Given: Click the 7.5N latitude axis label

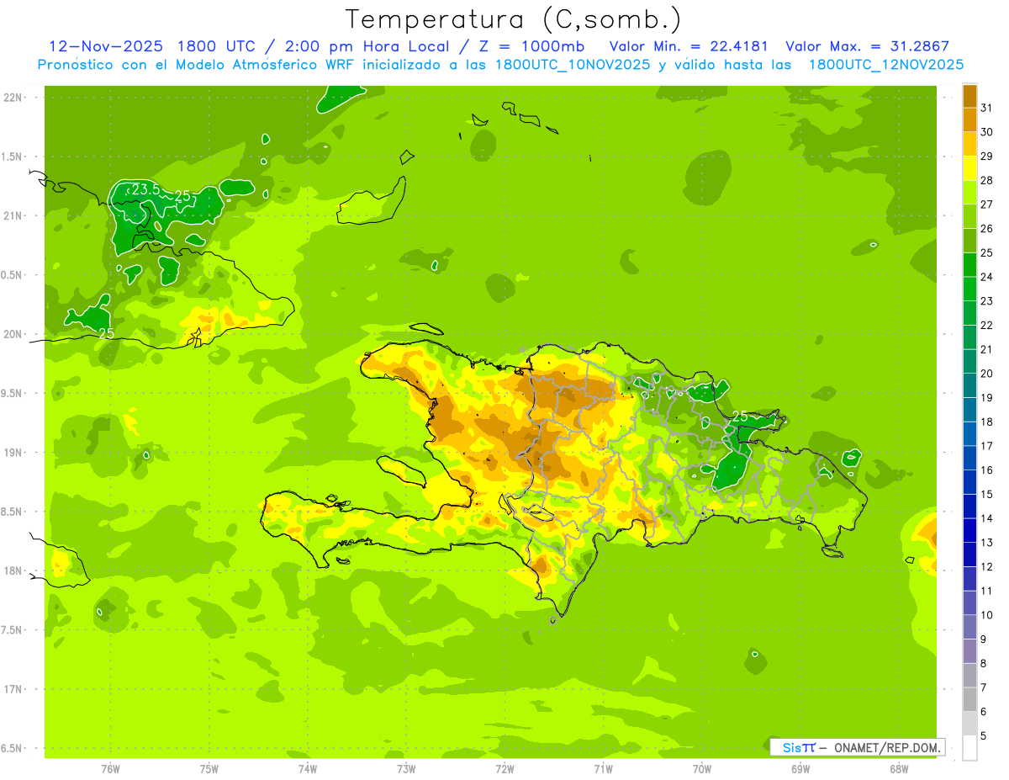Looking at the screenshot, I should click(13, 630).
